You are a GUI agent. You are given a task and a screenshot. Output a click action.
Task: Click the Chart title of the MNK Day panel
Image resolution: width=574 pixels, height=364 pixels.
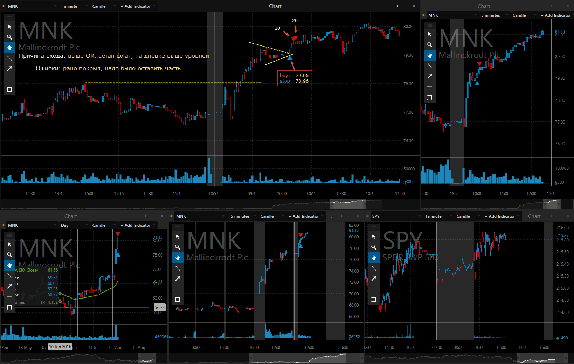70,216
